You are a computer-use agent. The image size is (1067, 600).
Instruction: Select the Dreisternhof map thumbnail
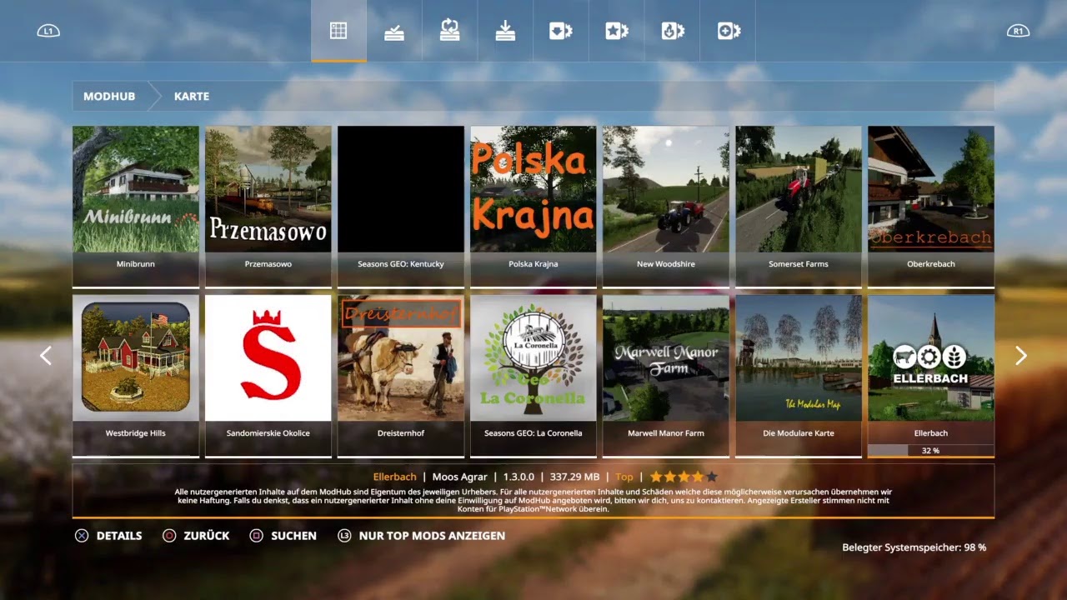(401, 358)
